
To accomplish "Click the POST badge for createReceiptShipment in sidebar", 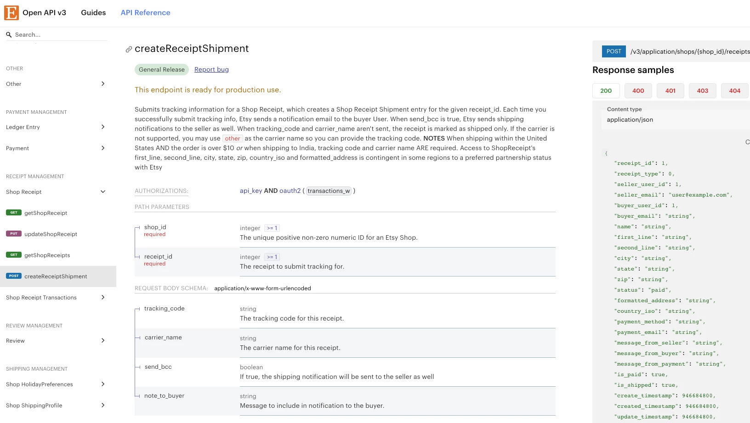I will click(x=14, y=276).
